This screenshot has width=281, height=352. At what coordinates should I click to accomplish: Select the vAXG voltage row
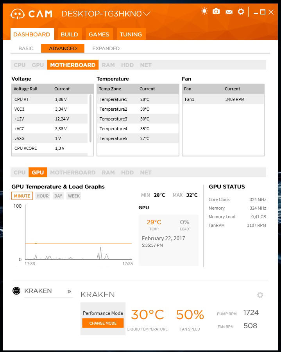point(50,138)
